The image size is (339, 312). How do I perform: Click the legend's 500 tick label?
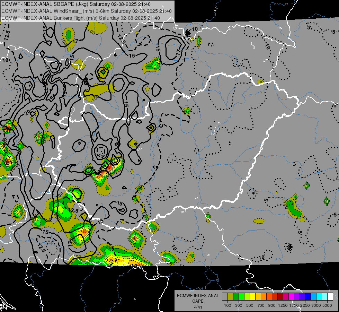click(250, 305)
